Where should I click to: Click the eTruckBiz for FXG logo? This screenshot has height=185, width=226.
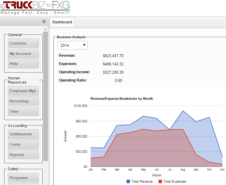click(35, 8)
